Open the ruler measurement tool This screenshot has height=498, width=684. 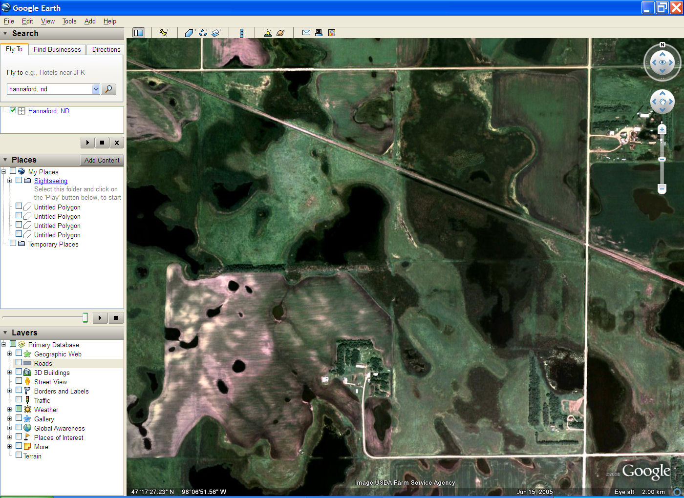click(x=241, y=33)
